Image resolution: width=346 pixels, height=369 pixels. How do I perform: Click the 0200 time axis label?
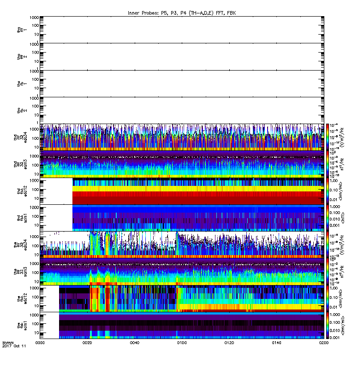click(x=324, y=343)
